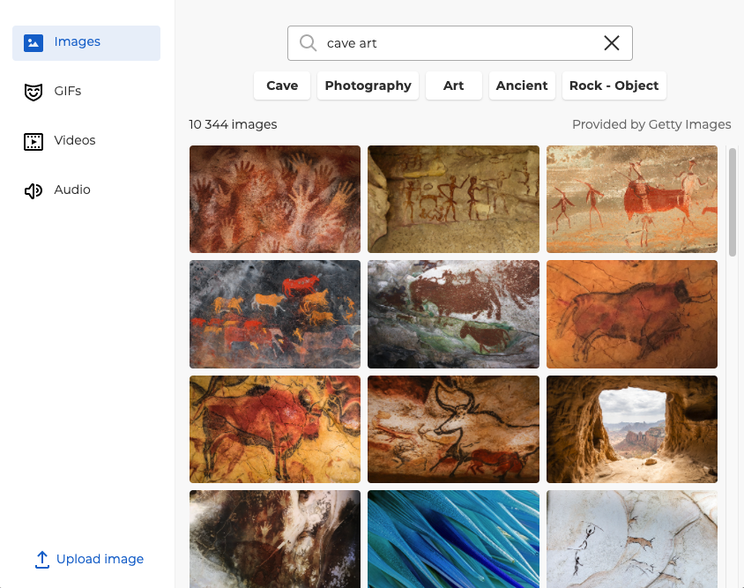This screenshot has height=588, width=744.
Task: Filter results by Cave tag
Action: point(282,86)
